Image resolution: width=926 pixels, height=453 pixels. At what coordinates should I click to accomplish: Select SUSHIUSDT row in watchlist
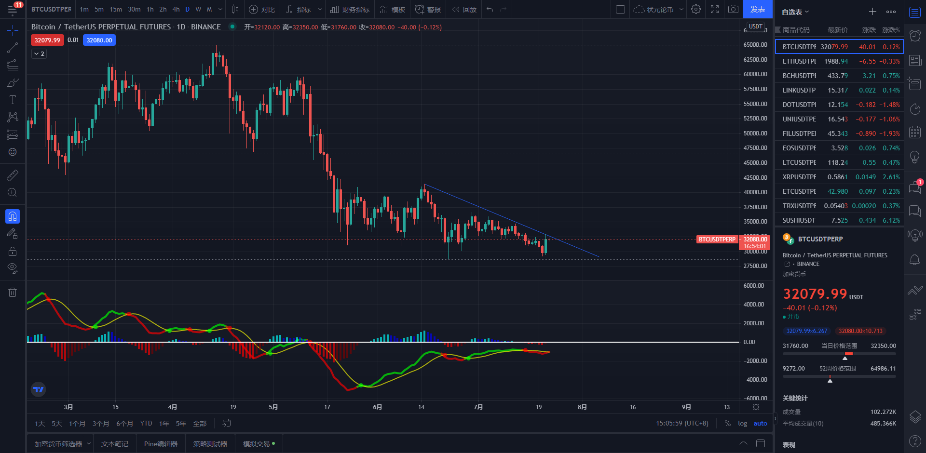[839, 220]
